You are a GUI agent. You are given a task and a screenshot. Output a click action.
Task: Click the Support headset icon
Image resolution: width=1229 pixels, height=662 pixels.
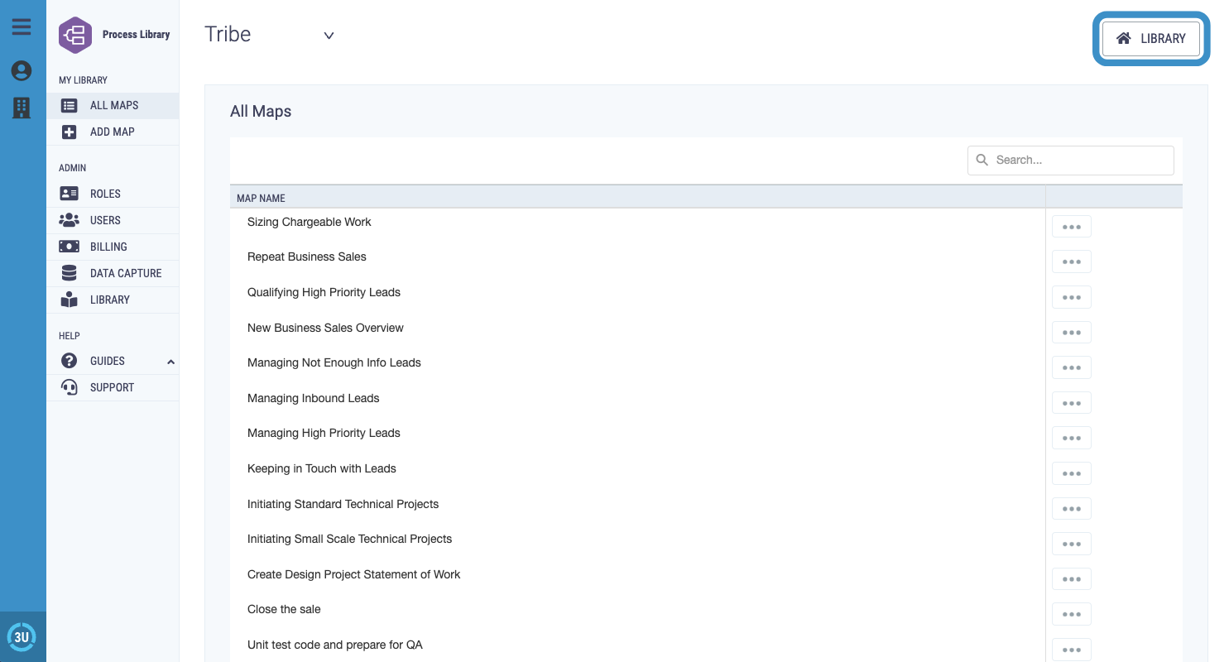click(70, 387)
